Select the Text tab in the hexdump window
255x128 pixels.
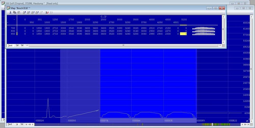[x=10, y=124]
